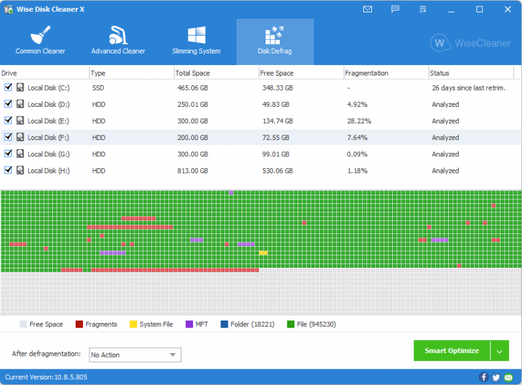Click the red Fragments legend swatch
Screen dimensions: 522x385
tap(79, 324)
